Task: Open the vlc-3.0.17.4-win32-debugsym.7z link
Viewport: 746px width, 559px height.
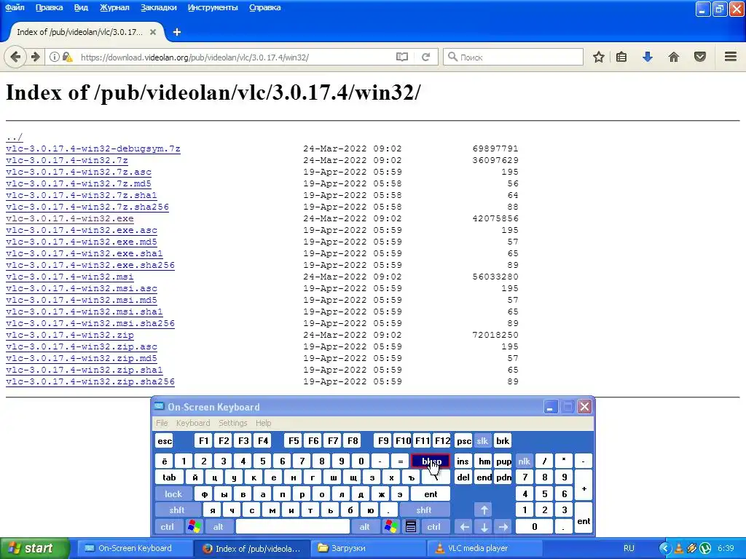Action: [x=93, y=148]
